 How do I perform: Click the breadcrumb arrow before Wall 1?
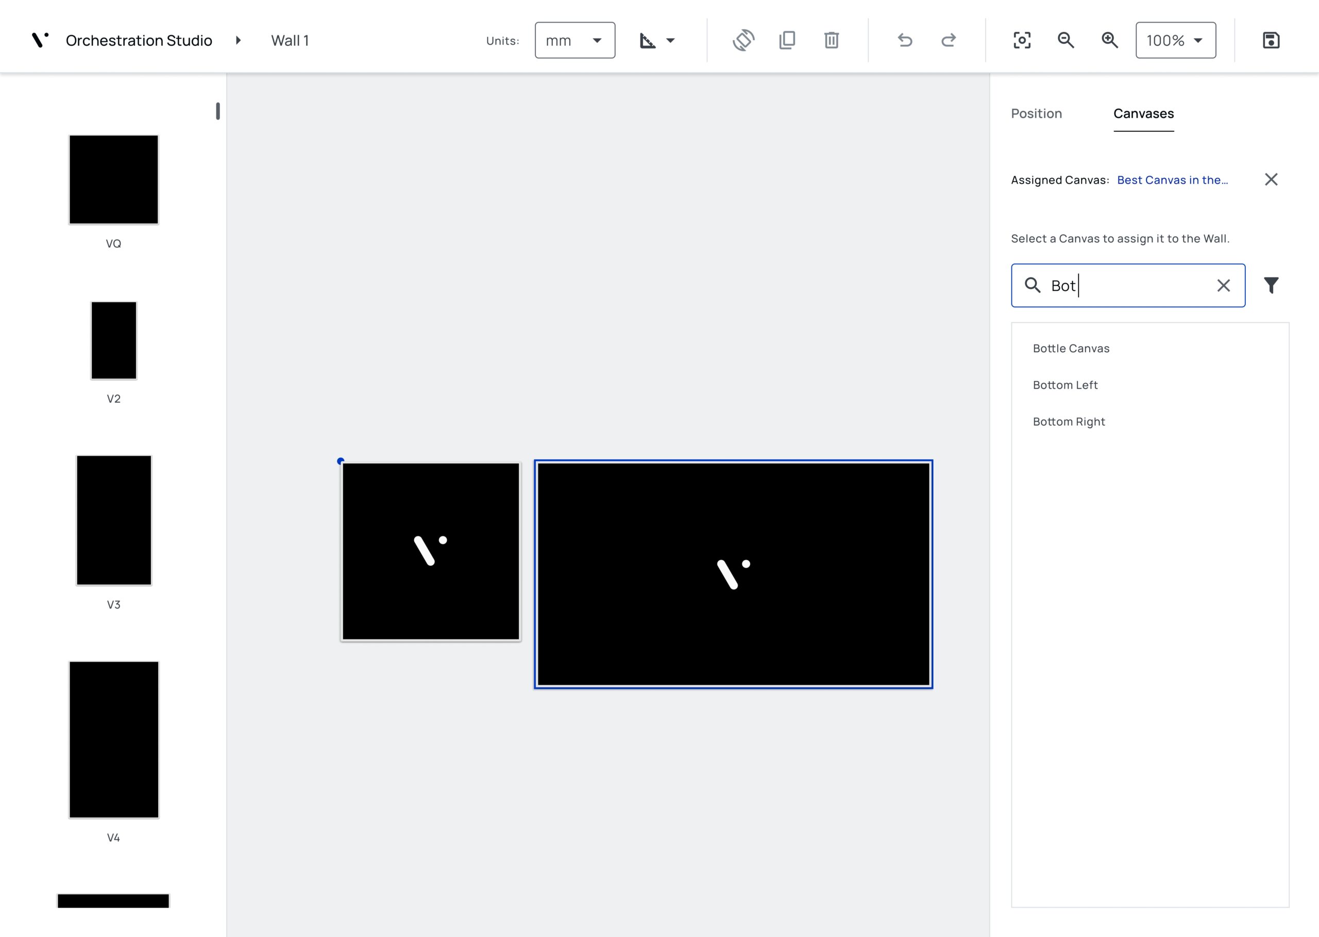(239, 40)
